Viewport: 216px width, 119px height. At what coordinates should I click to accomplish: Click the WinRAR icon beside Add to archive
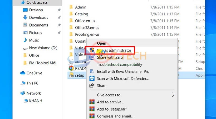pos(92,102)
